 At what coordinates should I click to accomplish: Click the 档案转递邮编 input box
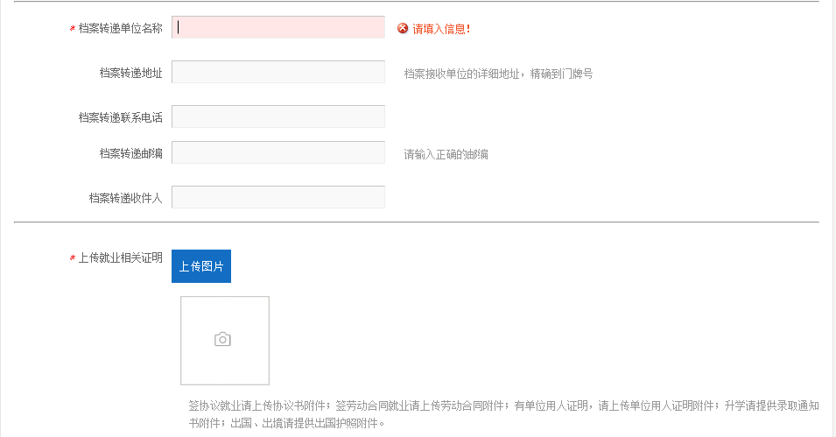click(278, 152)
